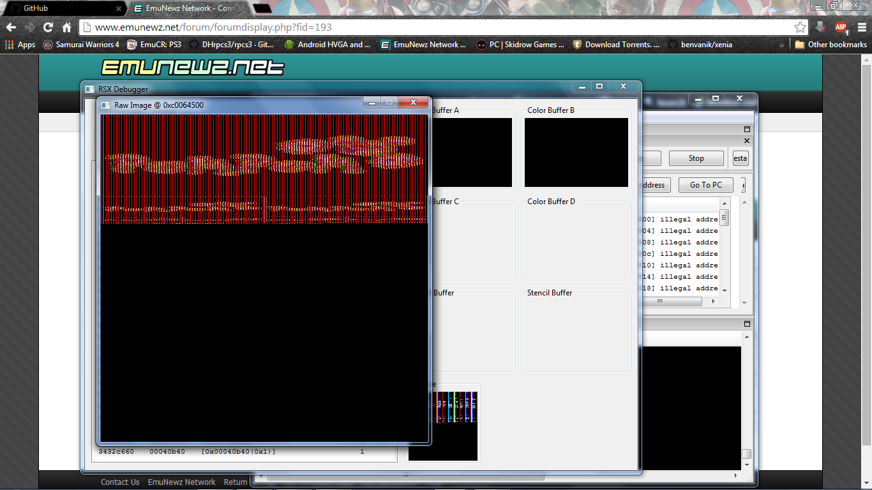Open the PC | Skidrow Games bookmark
Image resolution: width=872 pixels, height=490 pixels.
(x=520, y=45)
